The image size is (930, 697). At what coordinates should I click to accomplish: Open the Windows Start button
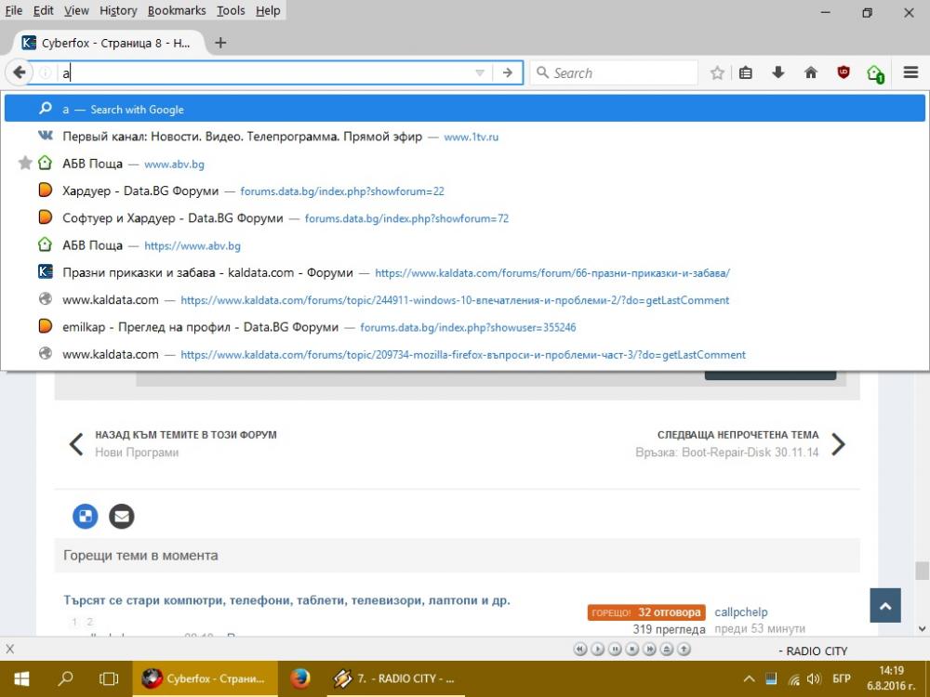pyautogui.click(x=21, y=678)
